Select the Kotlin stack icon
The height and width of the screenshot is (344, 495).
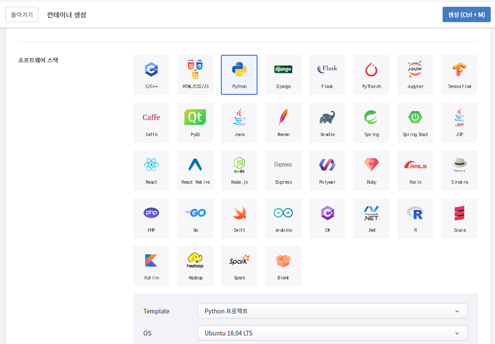click(151, 260)
